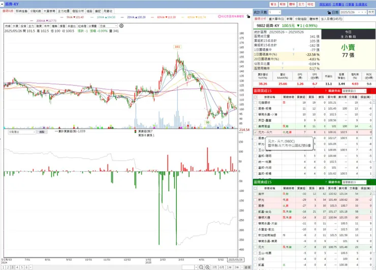
Task: Toggle 投信 indicator on chart toolbar
Action: coord(23,26)
